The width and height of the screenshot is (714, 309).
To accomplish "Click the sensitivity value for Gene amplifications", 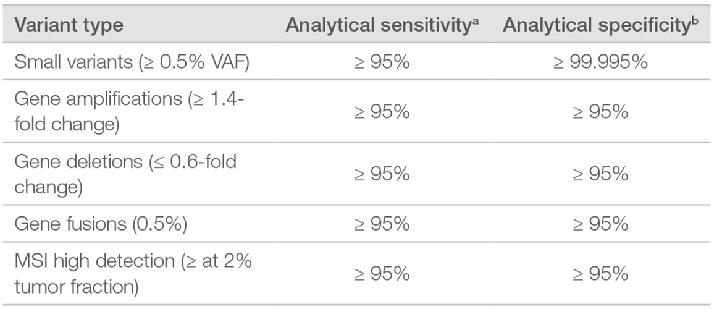I will pos(382,112).
